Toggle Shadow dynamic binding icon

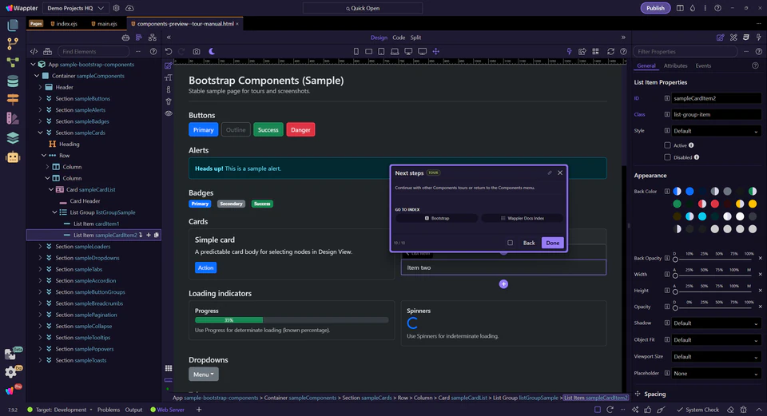(666, 323)
